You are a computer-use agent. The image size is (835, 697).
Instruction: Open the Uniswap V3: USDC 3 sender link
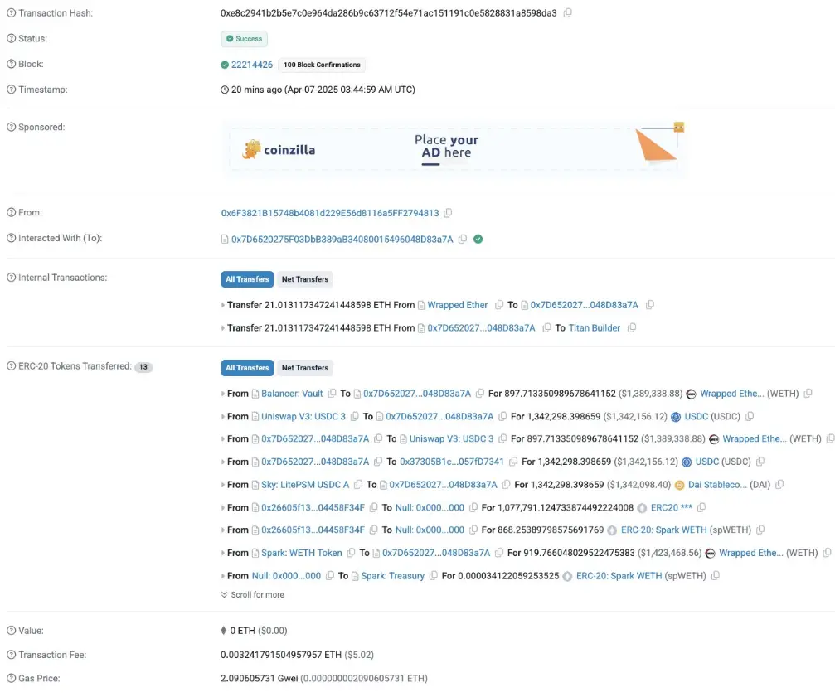pos(303,417)
